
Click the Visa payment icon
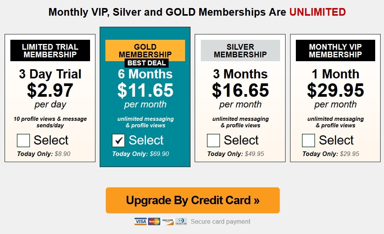click(x=140, y=221)
